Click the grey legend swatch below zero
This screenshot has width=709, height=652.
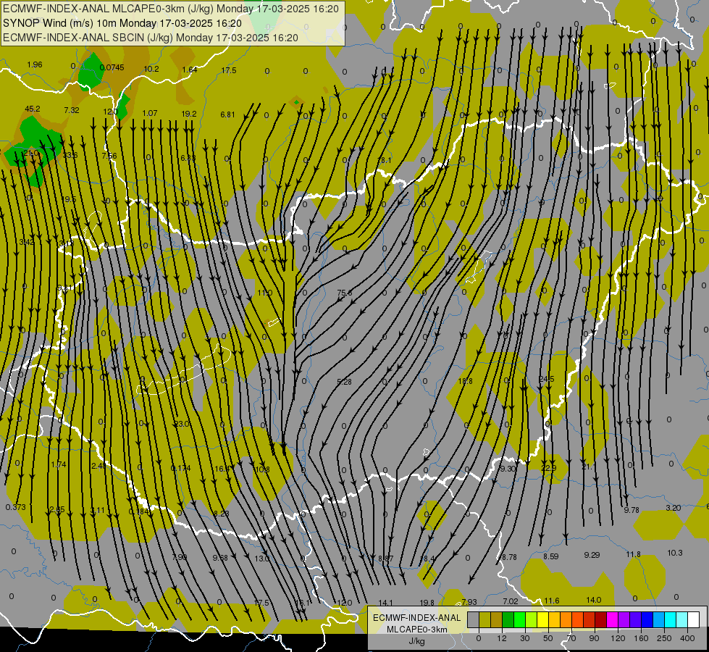point(473,619)
